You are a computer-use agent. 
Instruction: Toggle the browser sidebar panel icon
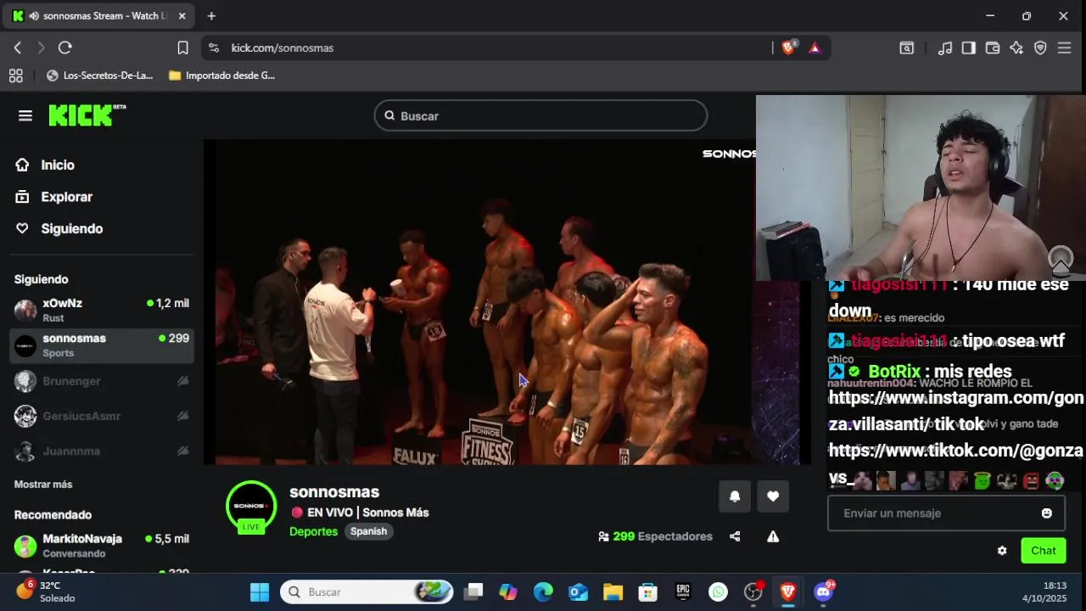(x=968, y=48)
